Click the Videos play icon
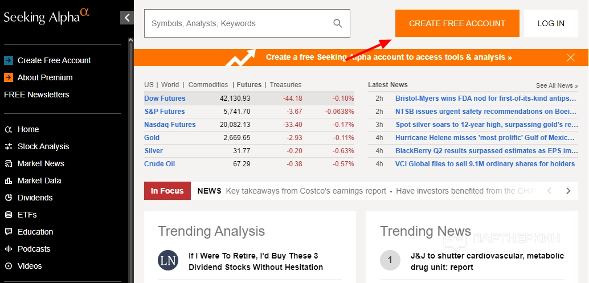 (9, 266)
